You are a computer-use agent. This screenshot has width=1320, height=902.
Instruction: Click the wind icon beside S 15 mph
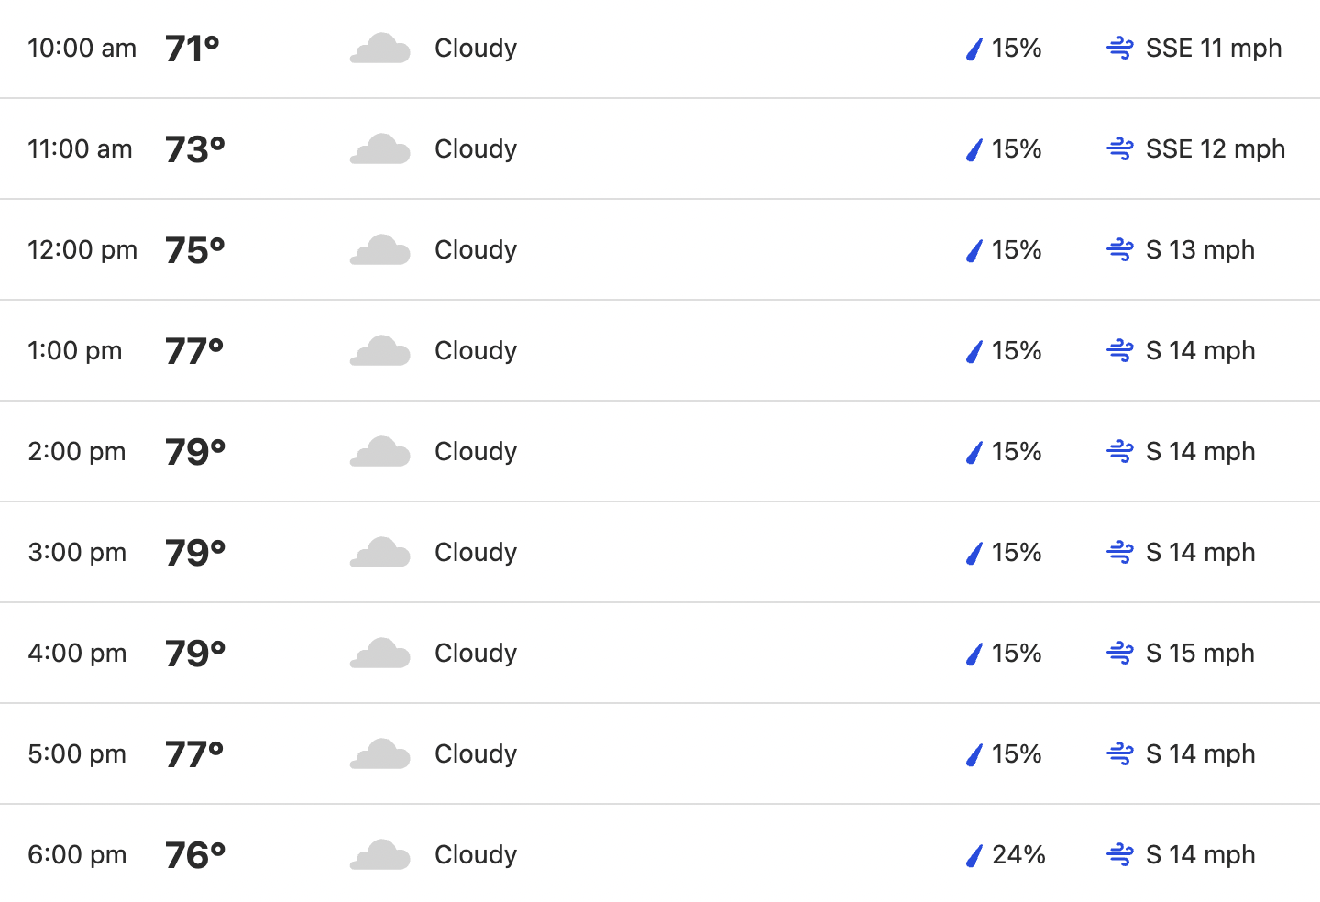1120,653
